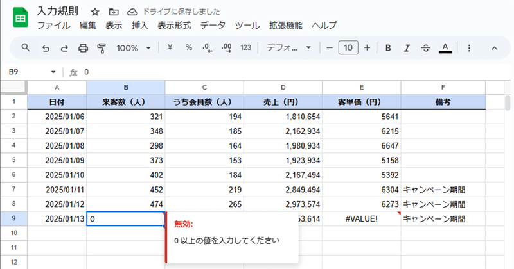The image size is (514, 269).
Task: Star the 入力規則 document
Action: (94, 12)
